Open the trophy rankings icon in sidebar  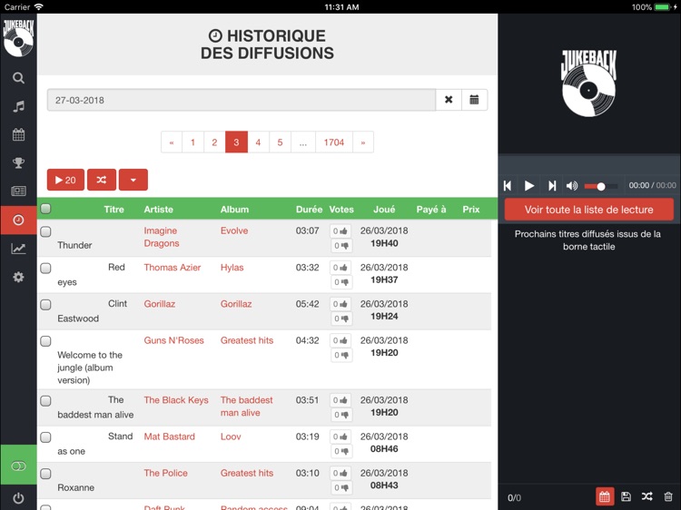18,162
